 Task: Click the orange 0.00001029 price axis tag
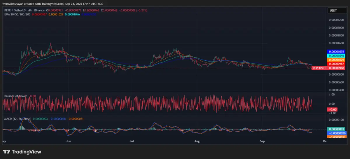[x=337, y=60]
